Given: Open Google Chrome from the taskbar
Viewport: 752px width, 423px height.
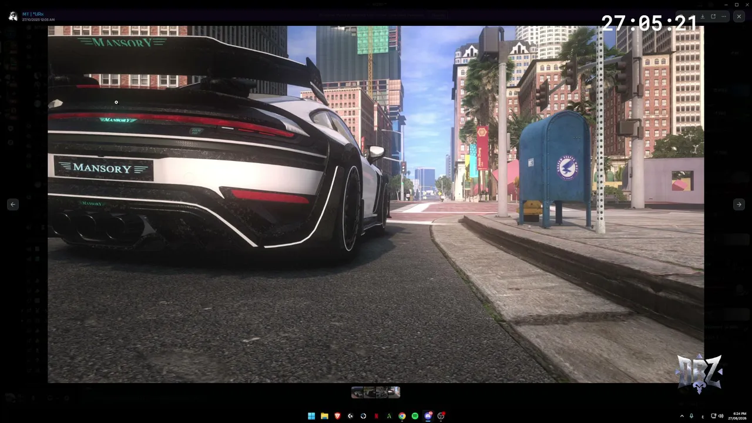Looking at the screenshot, I should point(402,416).
